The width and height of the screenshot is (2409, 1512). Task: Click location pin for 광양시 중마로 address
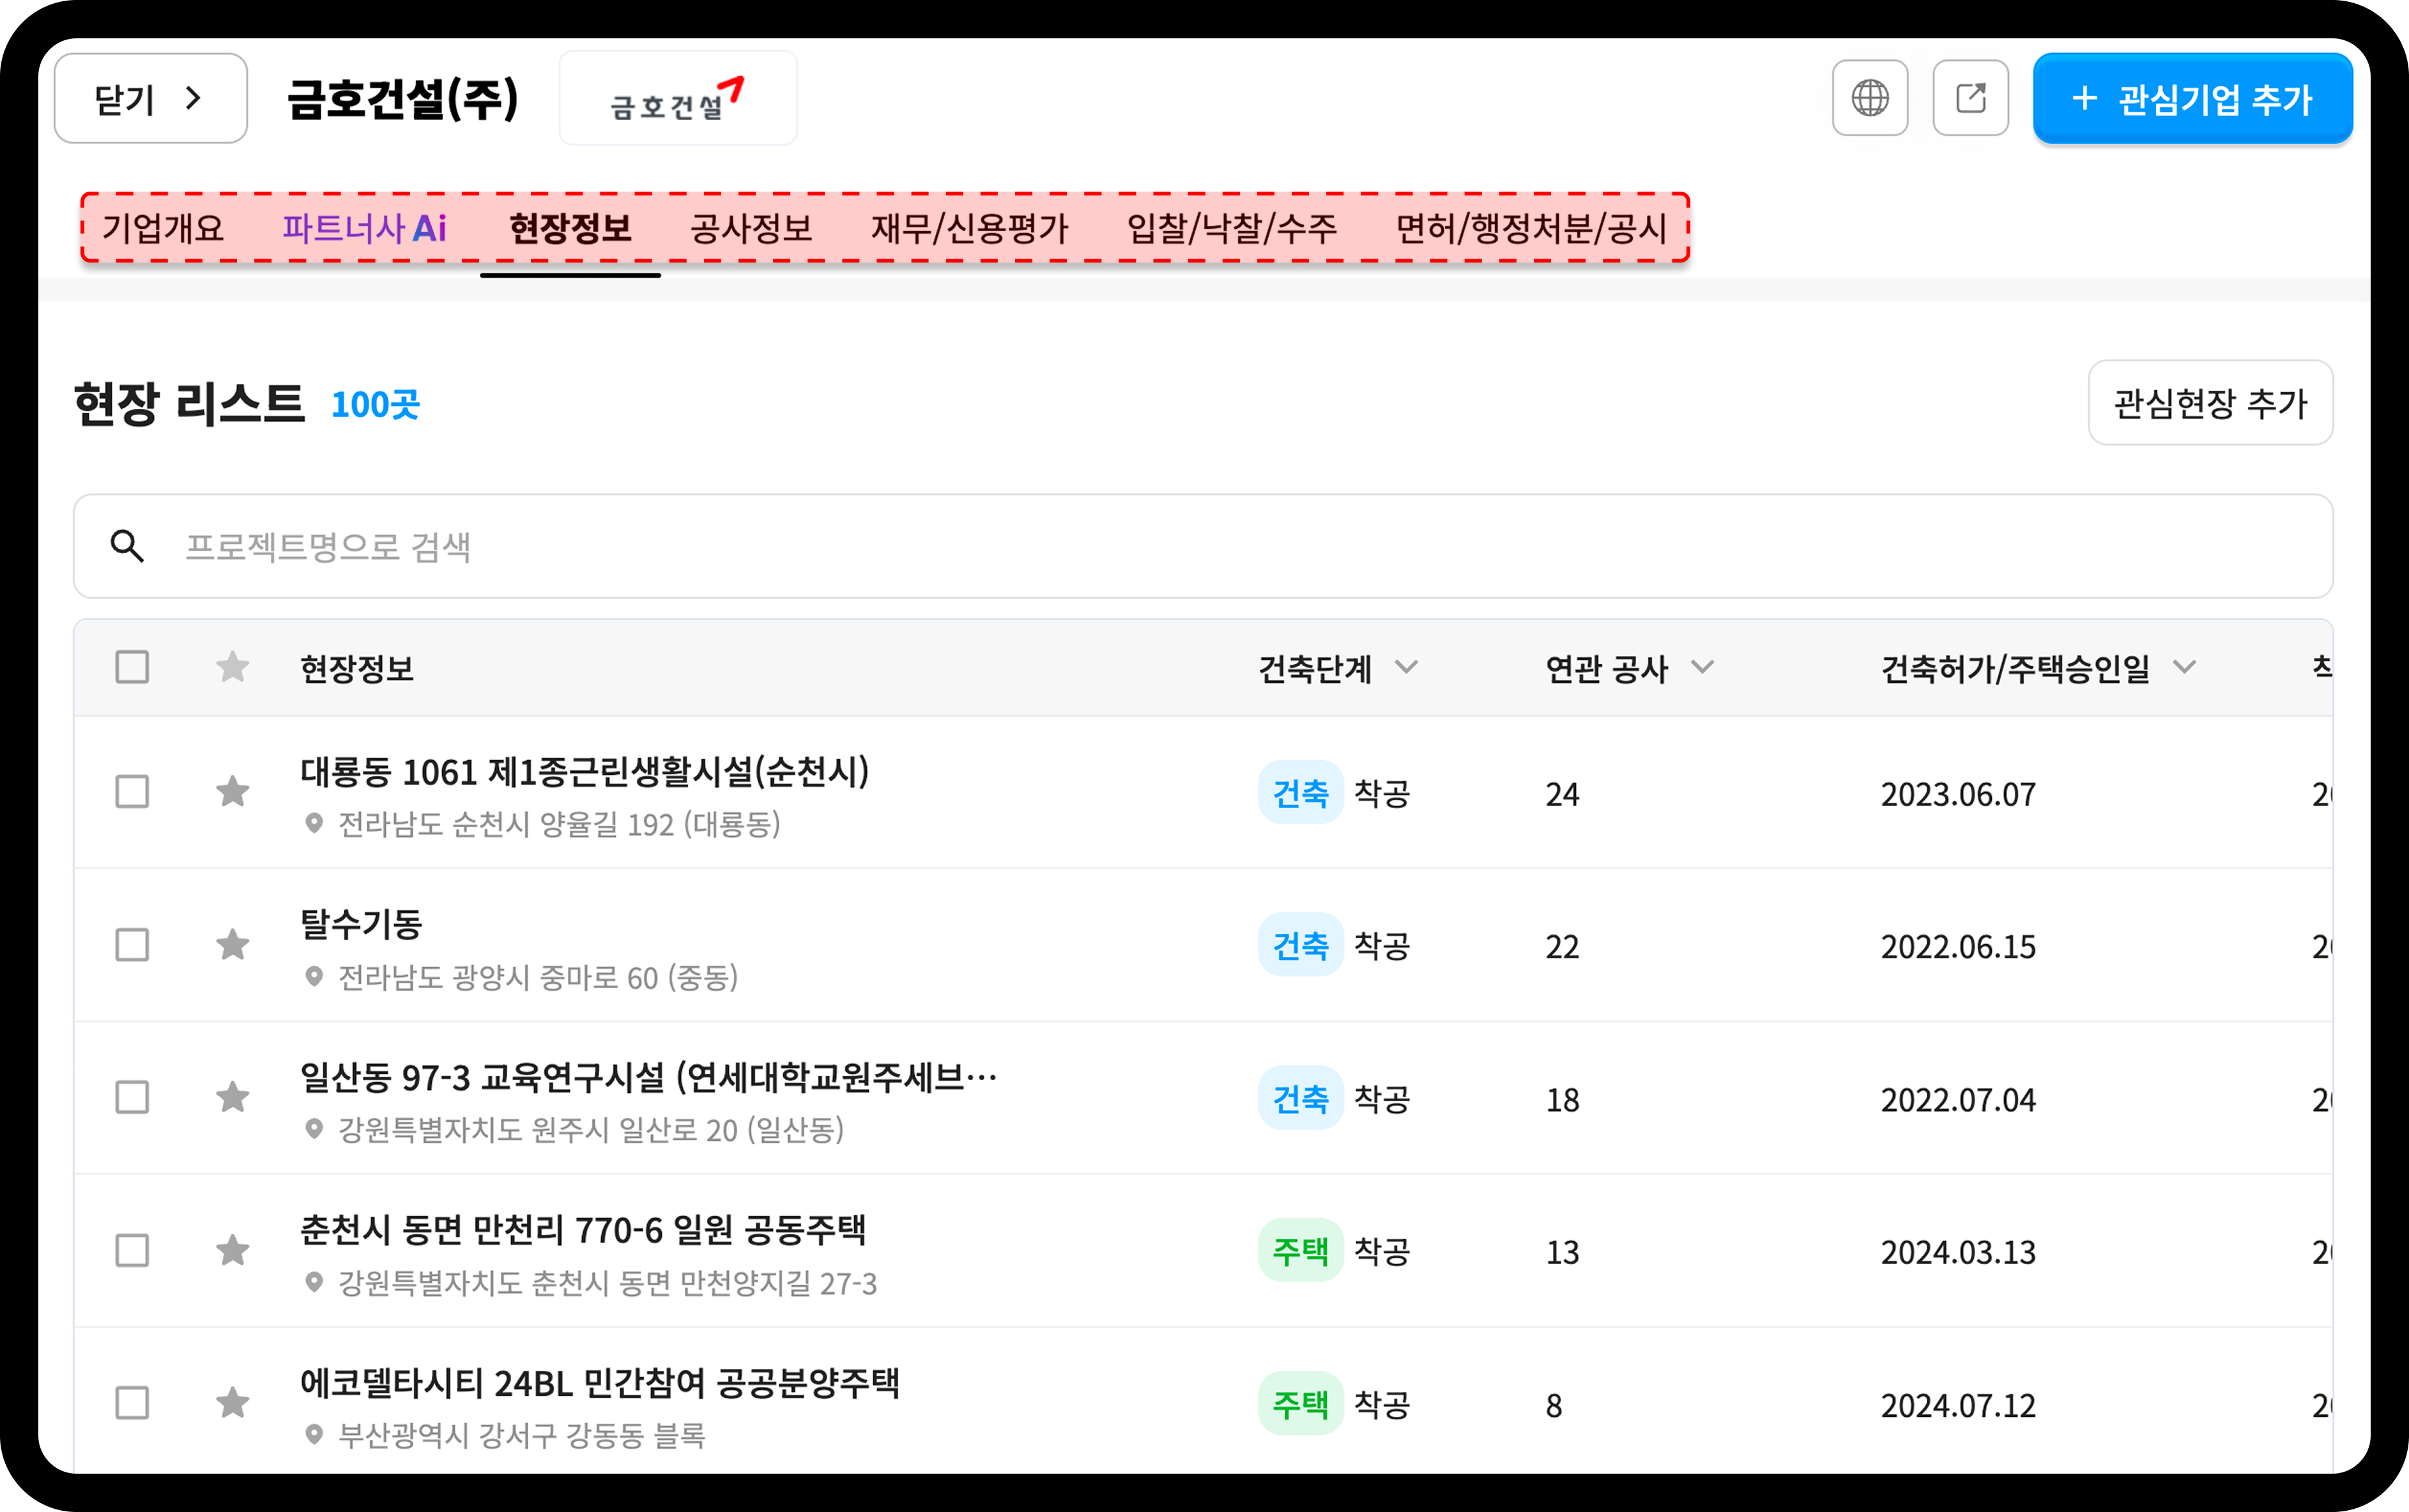tap(314, 977)
